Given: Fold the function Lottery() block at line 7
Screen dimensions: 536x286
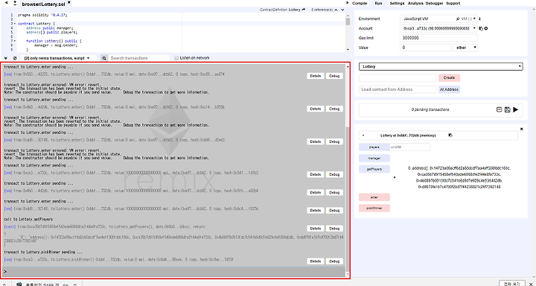Looking at the screenshot, I should pyautogui.click(x=15, y=41).
